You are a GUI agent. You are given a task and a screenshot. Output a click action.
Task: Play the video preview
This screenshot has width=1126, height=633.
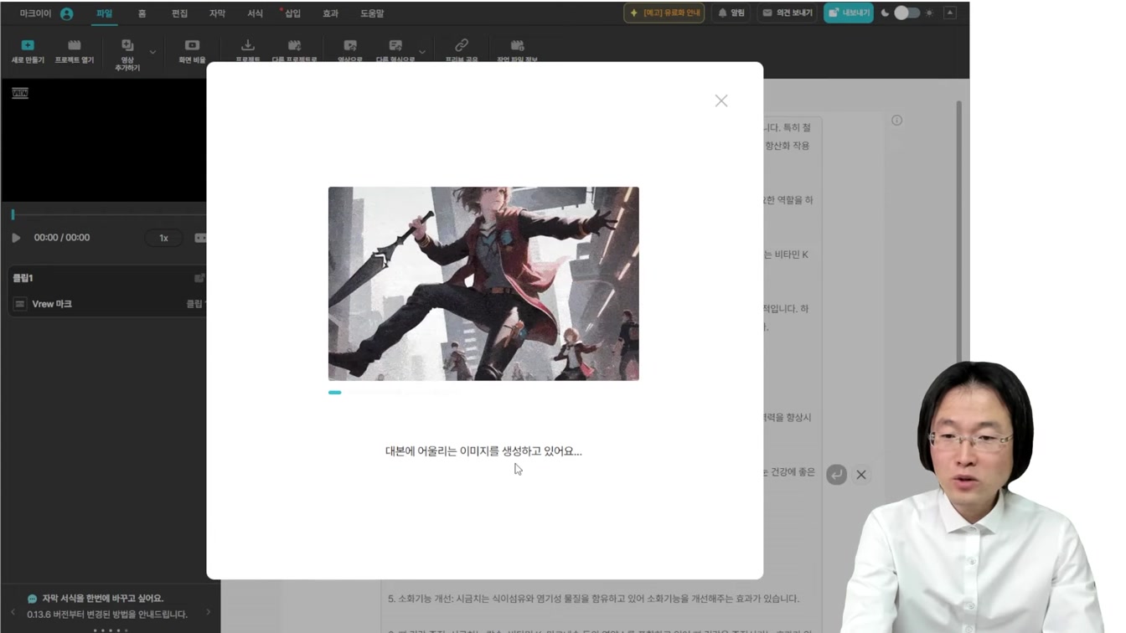pyautogui.click(x=16, y=238)
